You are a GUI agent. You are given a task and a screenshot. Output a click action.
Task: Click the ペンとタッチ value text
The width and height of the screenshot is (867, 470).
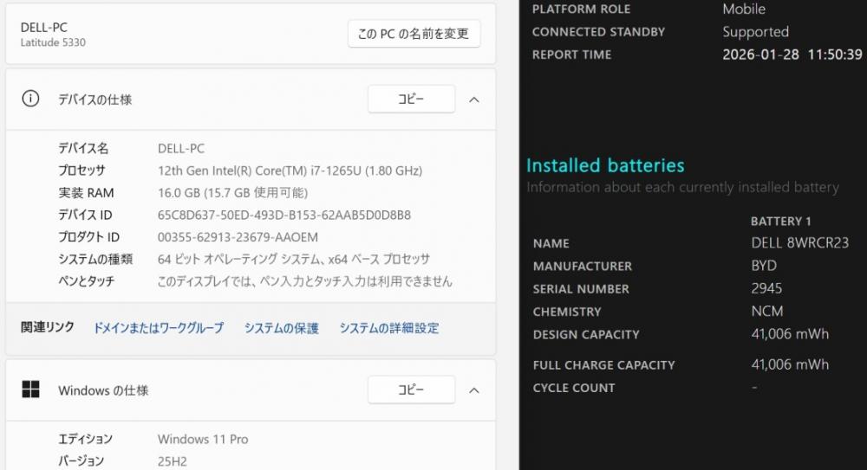point(304,281)
